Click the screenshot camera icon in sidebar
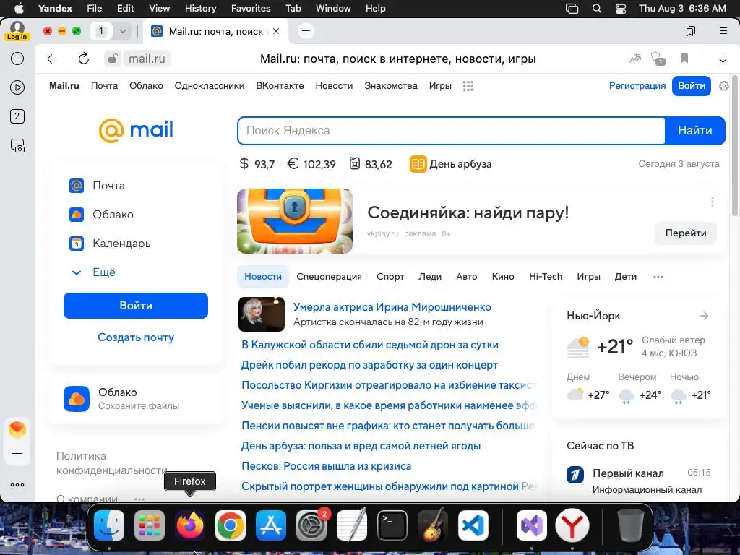The width and height of the screenshot is (740, 555). 17,146
